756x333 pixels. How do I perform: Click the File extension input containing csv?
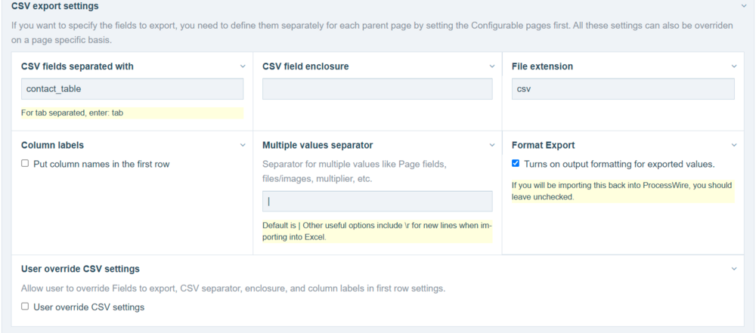click(x=623, y=89)
